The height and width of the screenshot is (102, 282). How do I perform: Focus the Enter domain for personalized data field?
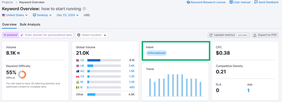pos(46,35)
